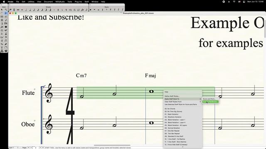The width and height of the screenshot is (266, 149).
Task: Open the MIDI/Audio menu
Action: click(60, 2)
